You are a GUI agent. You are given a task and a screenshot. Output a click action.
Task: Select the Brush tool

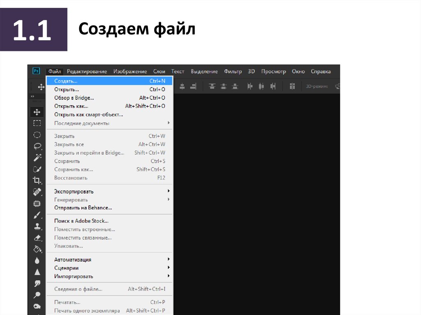[x=37, y=215]
